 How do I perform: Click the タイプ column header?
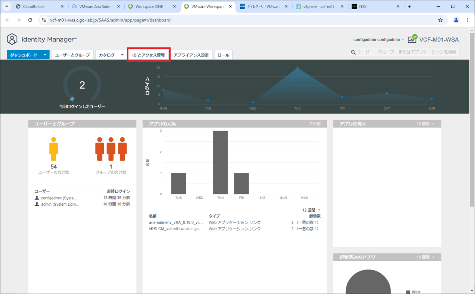[x=214, y=216]
